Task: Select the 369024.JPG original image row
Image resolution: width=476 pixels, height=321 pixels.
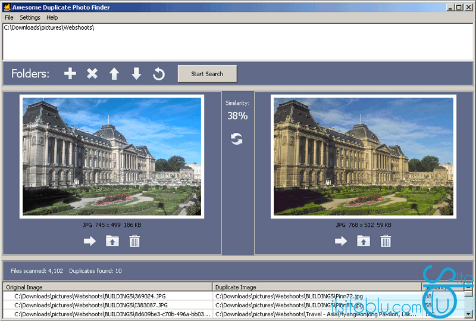Action: [108, 296]
